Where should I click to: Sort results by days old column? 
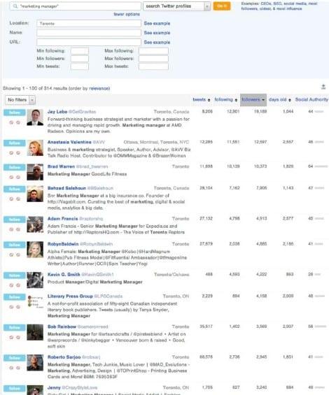(280, 100)
